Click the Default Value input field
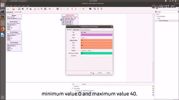179x100 pixels. point(96,40)
